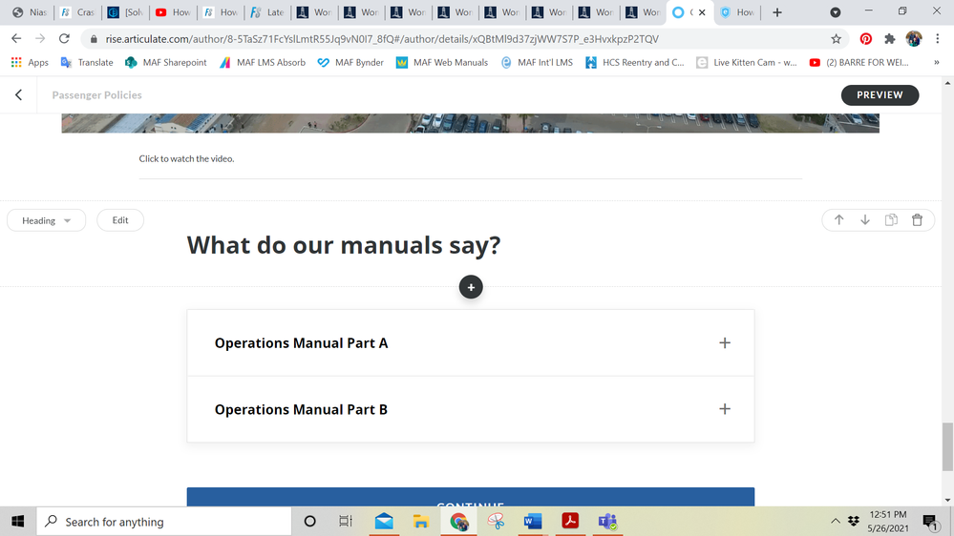The image size is (954, 536).
Task: Open Cortana circle on taskbar
Action: 309,522
